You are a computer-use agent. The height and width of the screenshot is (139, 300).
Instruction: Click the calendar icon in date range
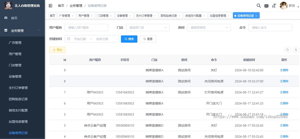(68, 39)
